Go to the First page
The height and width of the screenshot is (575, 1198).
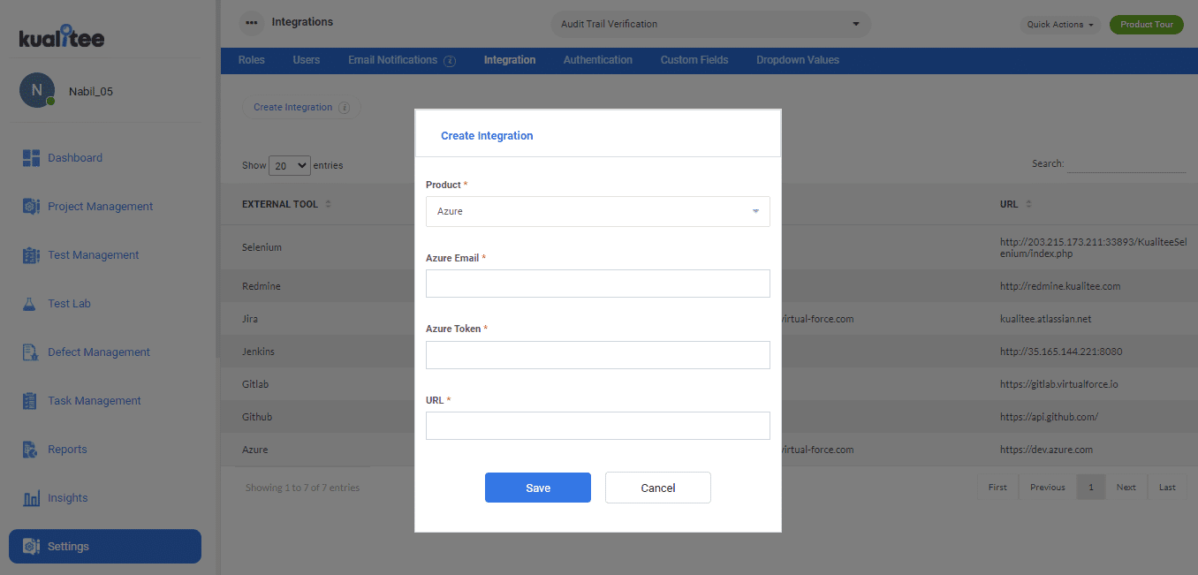click(x=997, y=488)
